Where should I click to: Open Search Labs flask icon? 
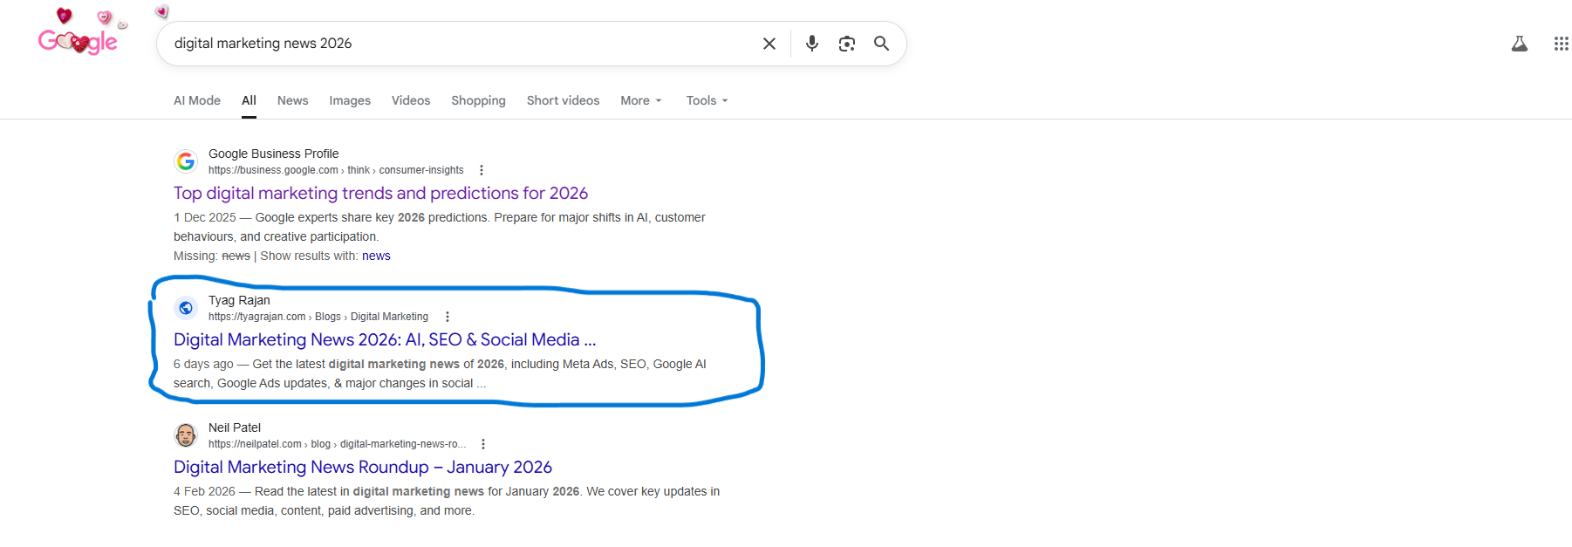point(1519,44)
